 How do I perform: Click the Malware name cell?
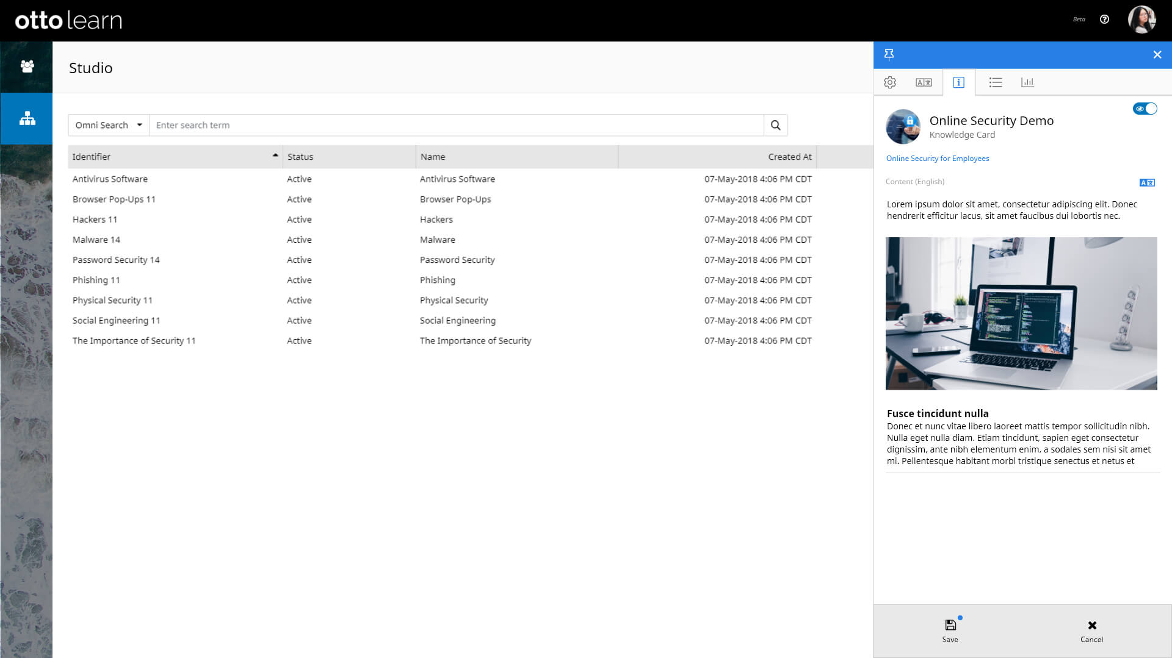click(437, 240)
